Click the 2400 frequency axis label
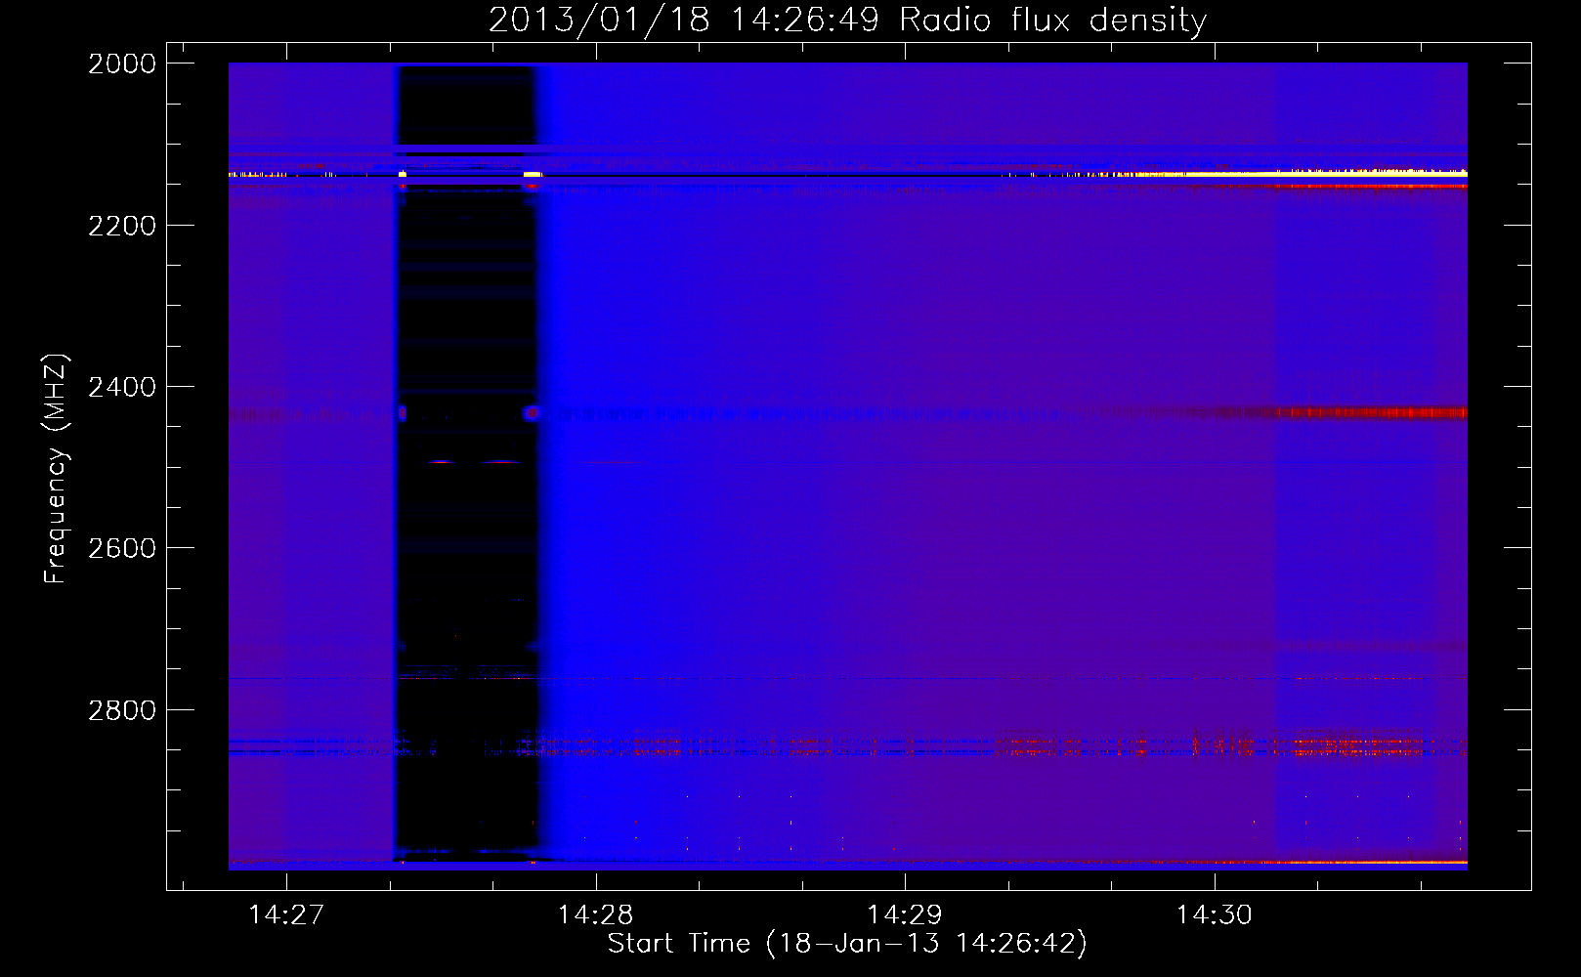 tap(122, 387)
